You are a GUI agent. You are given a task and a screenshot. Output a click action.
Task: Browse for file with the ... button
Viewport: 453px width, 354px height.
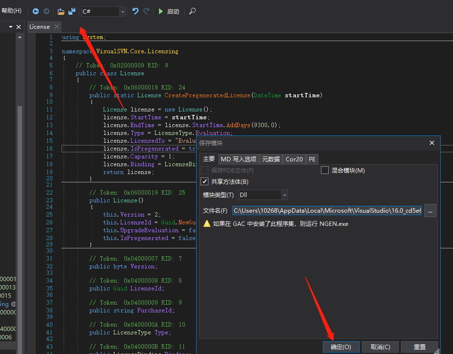tap(430, 211)
